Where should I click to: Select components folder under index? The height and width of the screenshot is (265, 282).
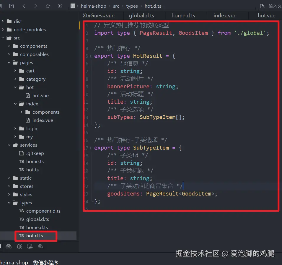click(46, 112)
